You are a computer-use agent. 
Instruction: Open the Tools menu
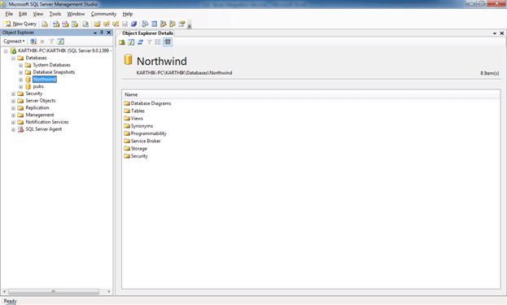[x=55, y=14]
